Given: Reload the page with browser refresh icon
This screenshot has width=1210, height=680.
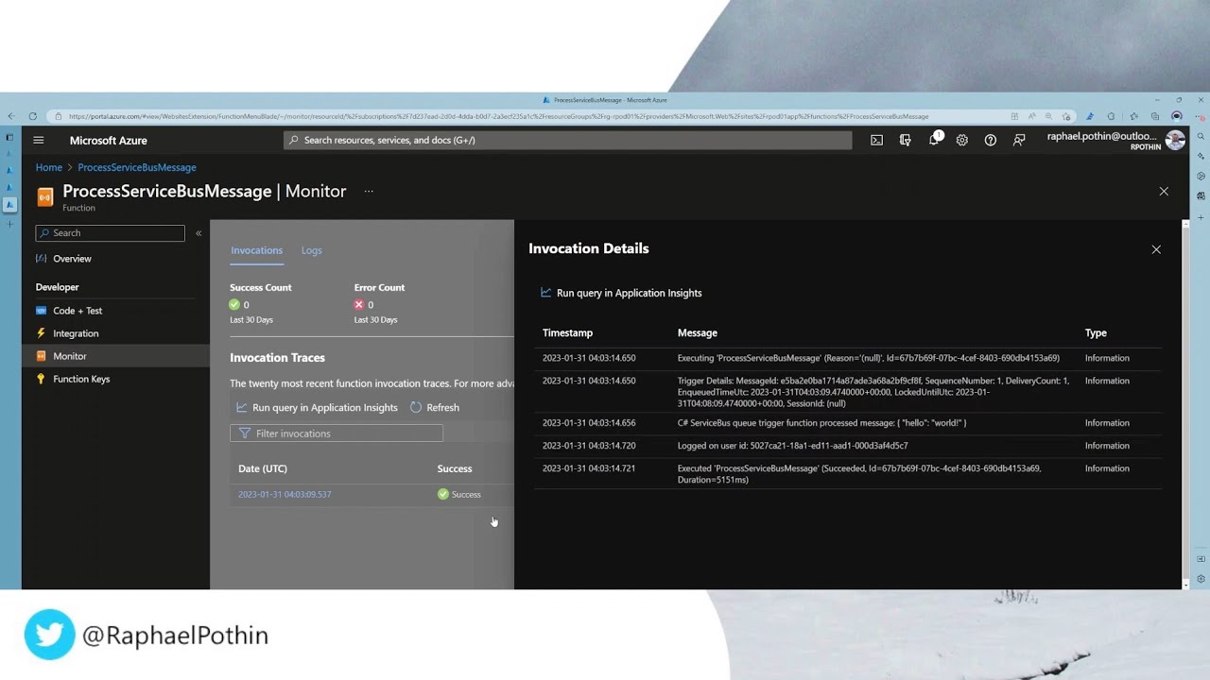Looking at the screenshot, I should [x=32, y=116].
